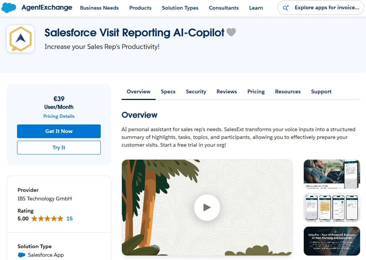Click the Overview section heading

[139, 115]
